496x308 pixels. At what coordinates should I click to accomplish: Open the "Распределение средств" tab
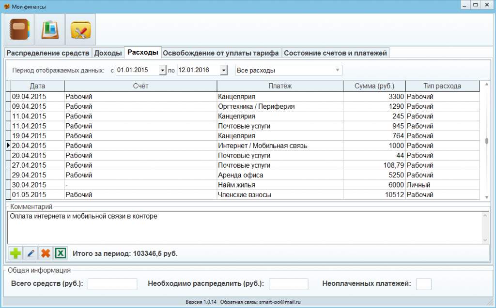[x=48, y=53]
